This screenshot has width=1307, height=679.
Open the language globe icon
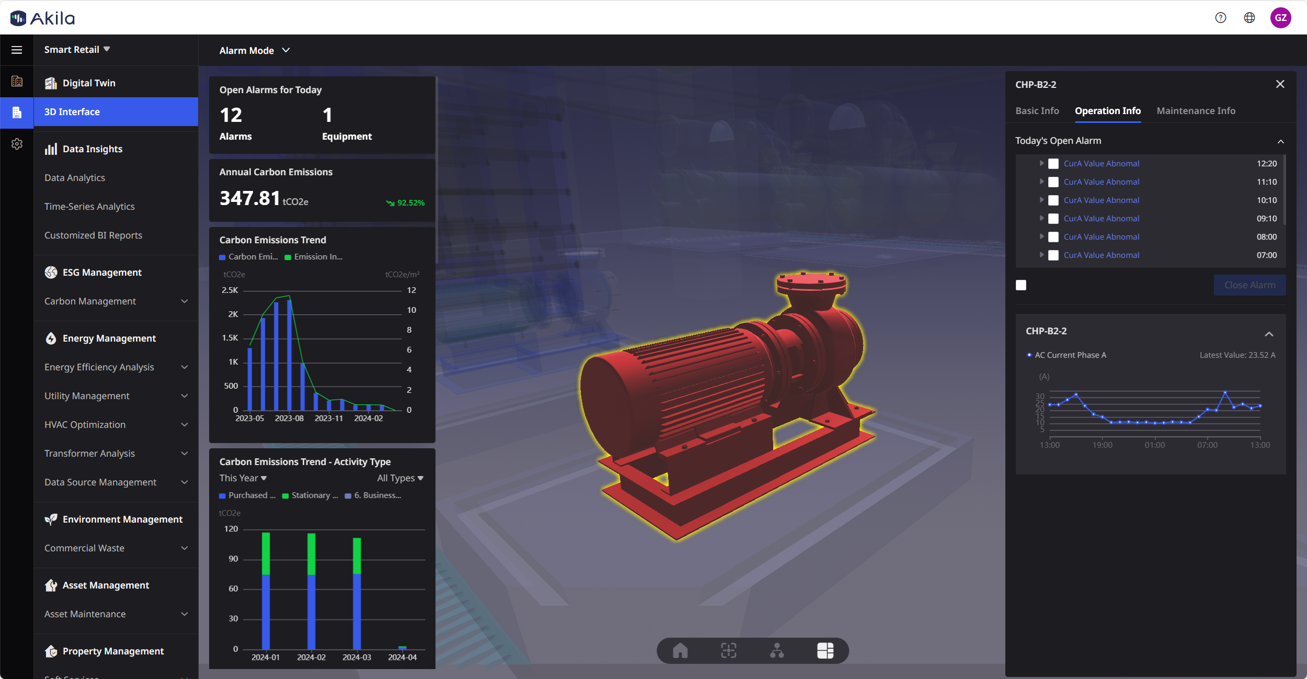[1249, 18]
